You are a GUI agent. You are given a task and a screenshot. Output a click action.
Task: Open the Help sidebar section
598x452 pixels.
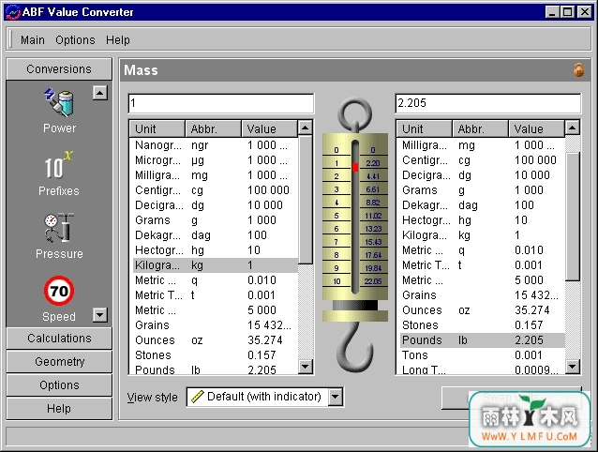[x=59, y=409]
